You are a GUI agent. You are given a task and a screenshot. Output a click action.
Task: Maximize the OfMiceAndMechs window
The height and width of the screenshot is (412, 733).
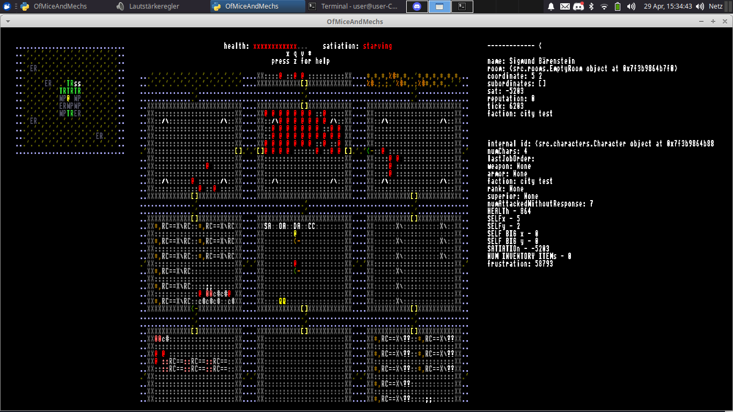[x=713, y=21]
